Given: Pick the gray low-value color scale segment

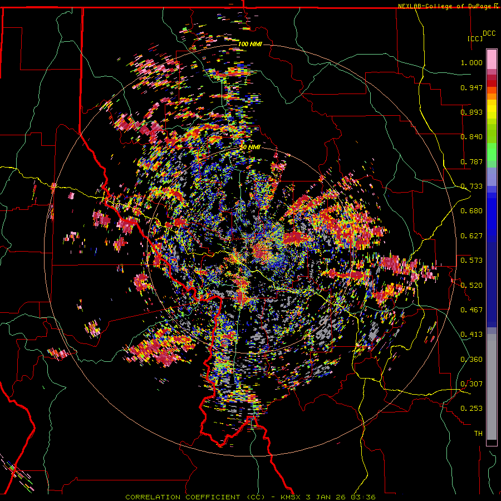Looking at the screenshot, I should (492, 387).
